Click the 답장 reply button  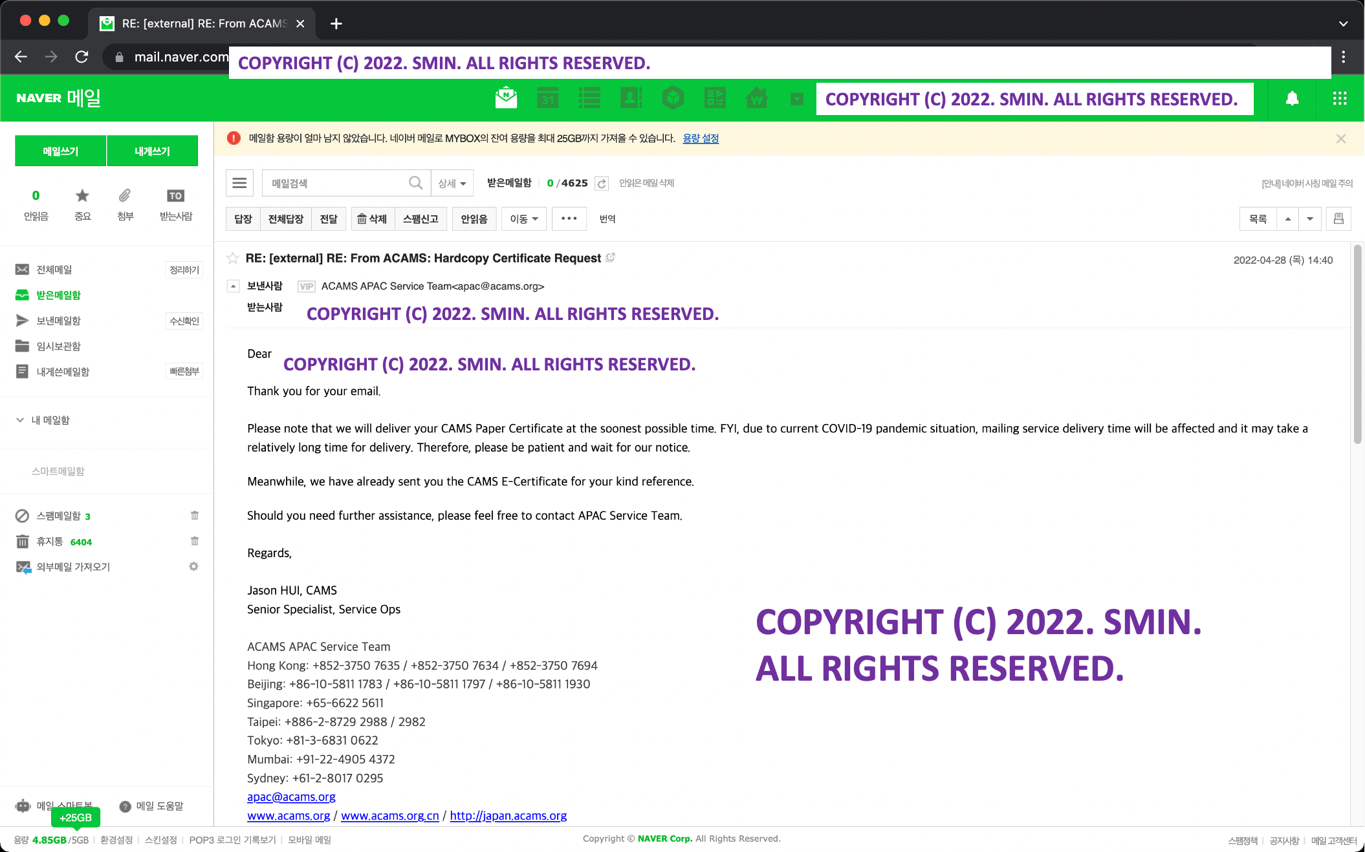(x=243, y=218)
